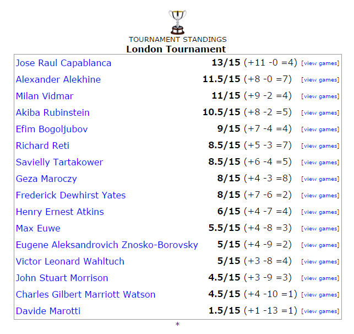Open Richard Reti's profile link
Viewport: 354px width, 334px height.
[42, 146]
